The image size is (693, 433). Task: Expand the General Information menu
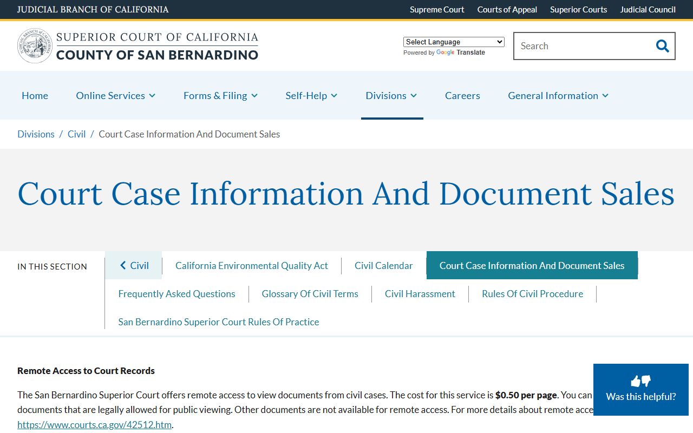click(x=558, y=95)
